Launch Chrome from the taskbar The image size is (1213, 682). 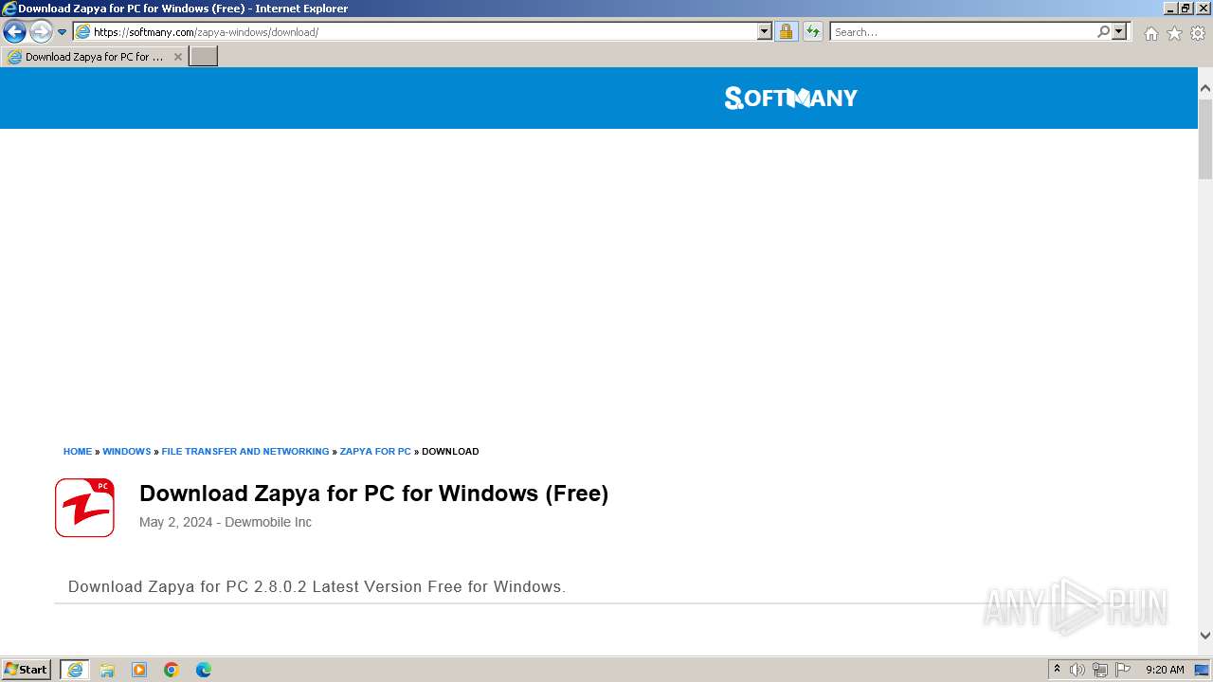click(x=172, y=670)
